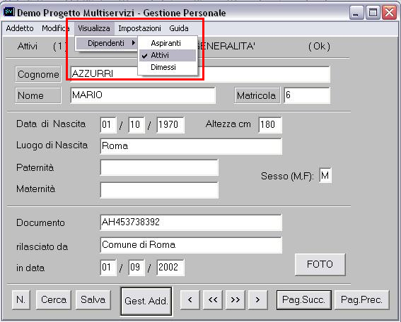The height and width of the screenshot is (322, 401).
Task: Choose Aspiranti in the submenu
Action: click(168, 43)
